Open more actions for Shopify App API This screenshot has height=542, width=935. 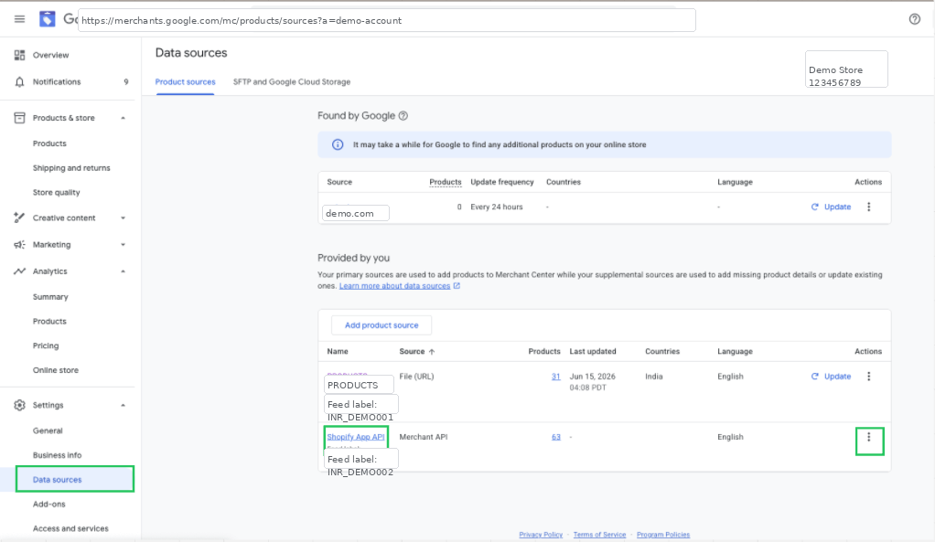[x=869, y=437]
